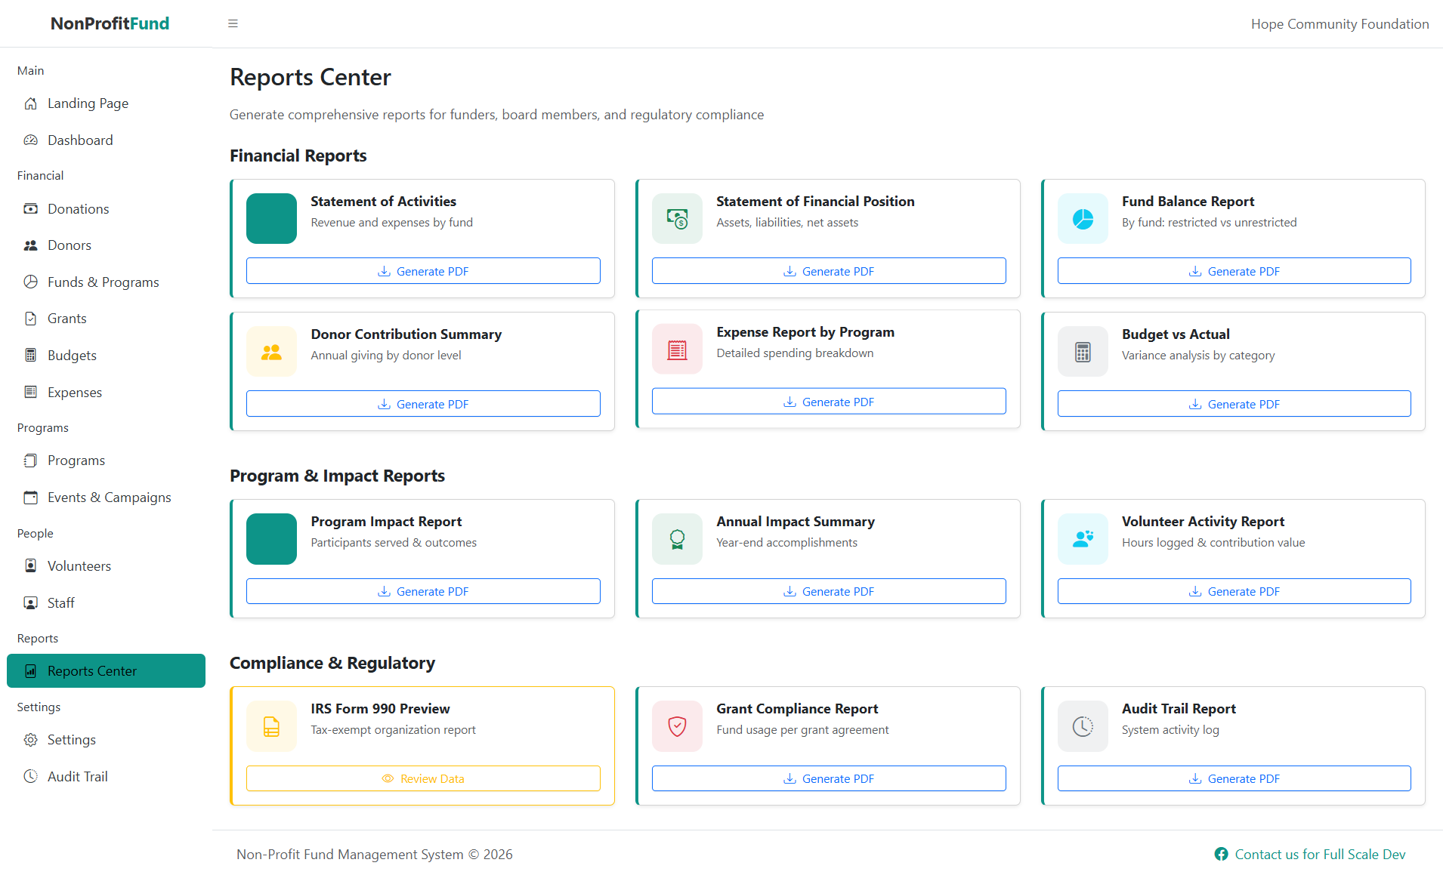Open the Contact us for Full Scale Dev link
The height and width of the screenshot is (878, 1443).
pos(1320,854)
